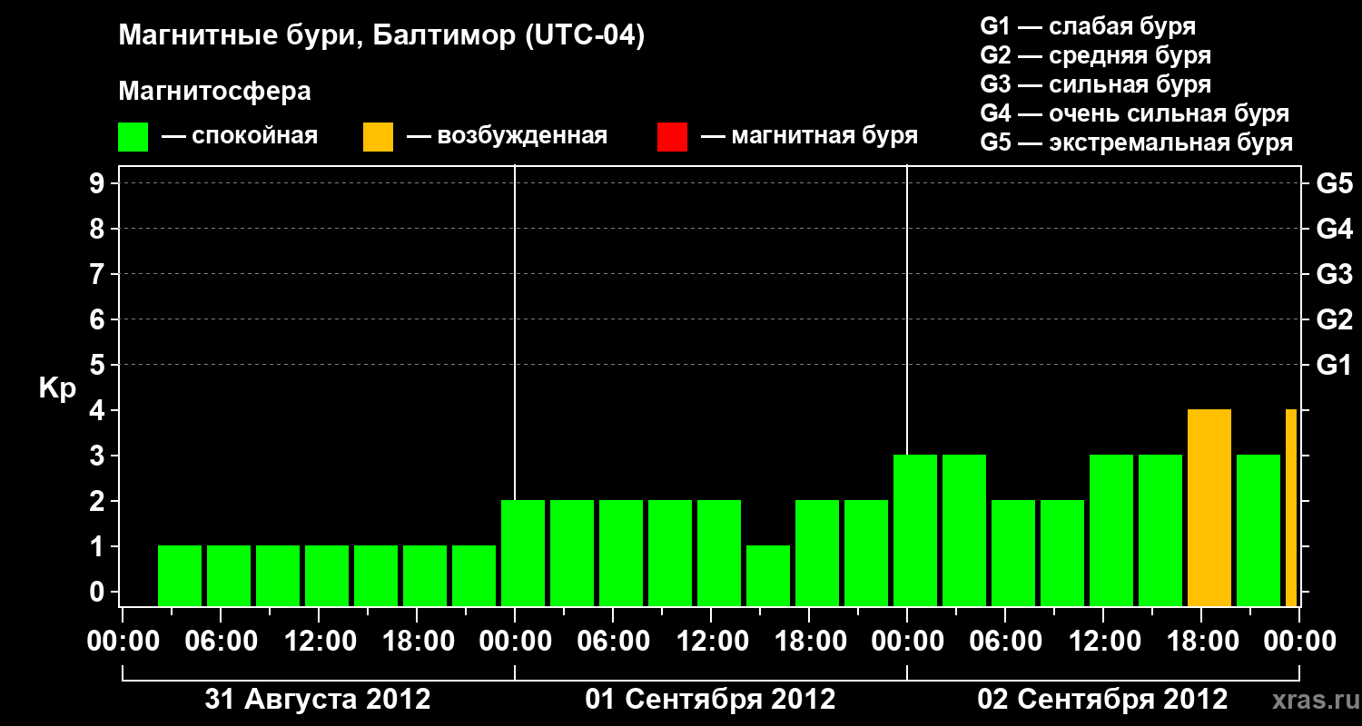Click the G1 label on the right axis
The width and height of the screenshot is (1362, 726).
[1334, 365]
